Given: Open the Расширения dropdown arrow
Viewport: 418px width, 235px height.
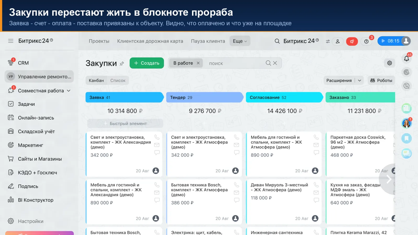Looking at the screenshot, I should pos(359,80).
